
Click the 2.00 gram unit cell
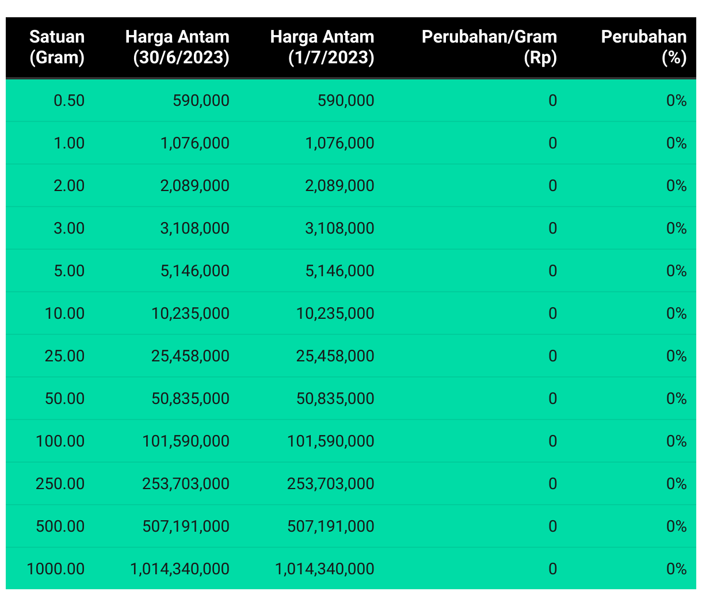click(x=69, y=186)
